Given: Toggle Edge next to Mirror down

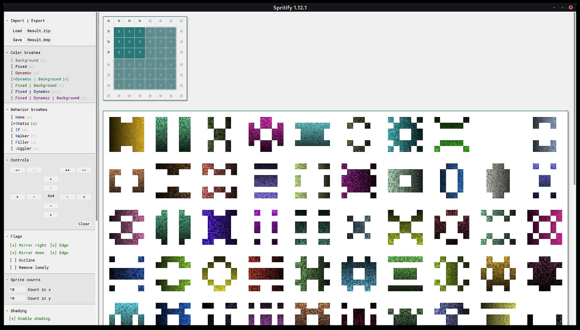Looking at the screenshot, I should (x=59, y=253).
